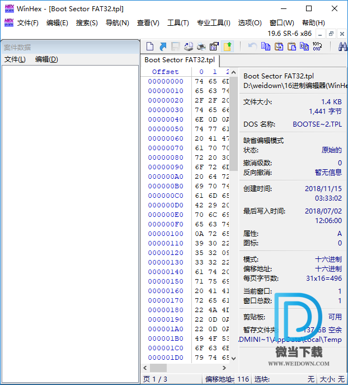The height and width of the screenshot is (385, 348).
Task: Click the WinHex logo in the menu bar
Action: click(x=9, y=22)
